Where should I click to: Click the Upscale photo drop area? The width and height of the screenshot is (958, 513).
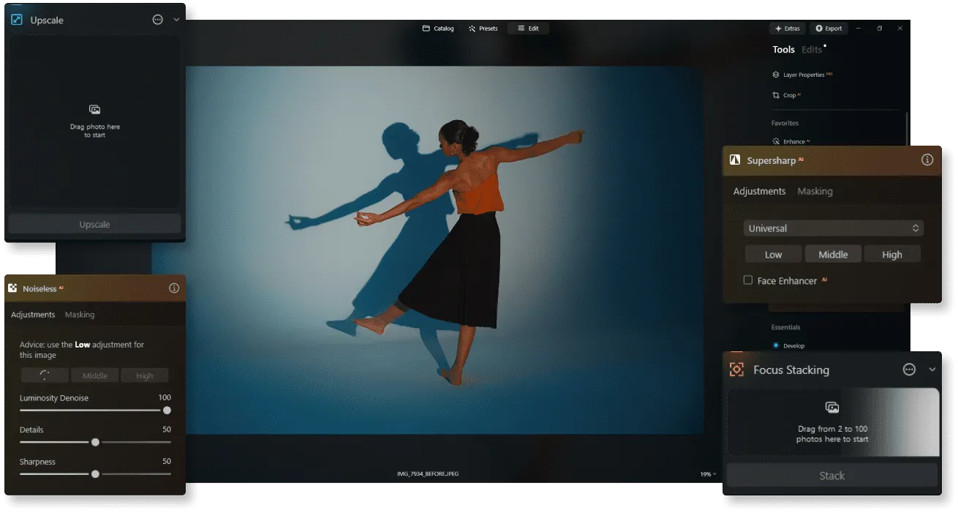94,121
